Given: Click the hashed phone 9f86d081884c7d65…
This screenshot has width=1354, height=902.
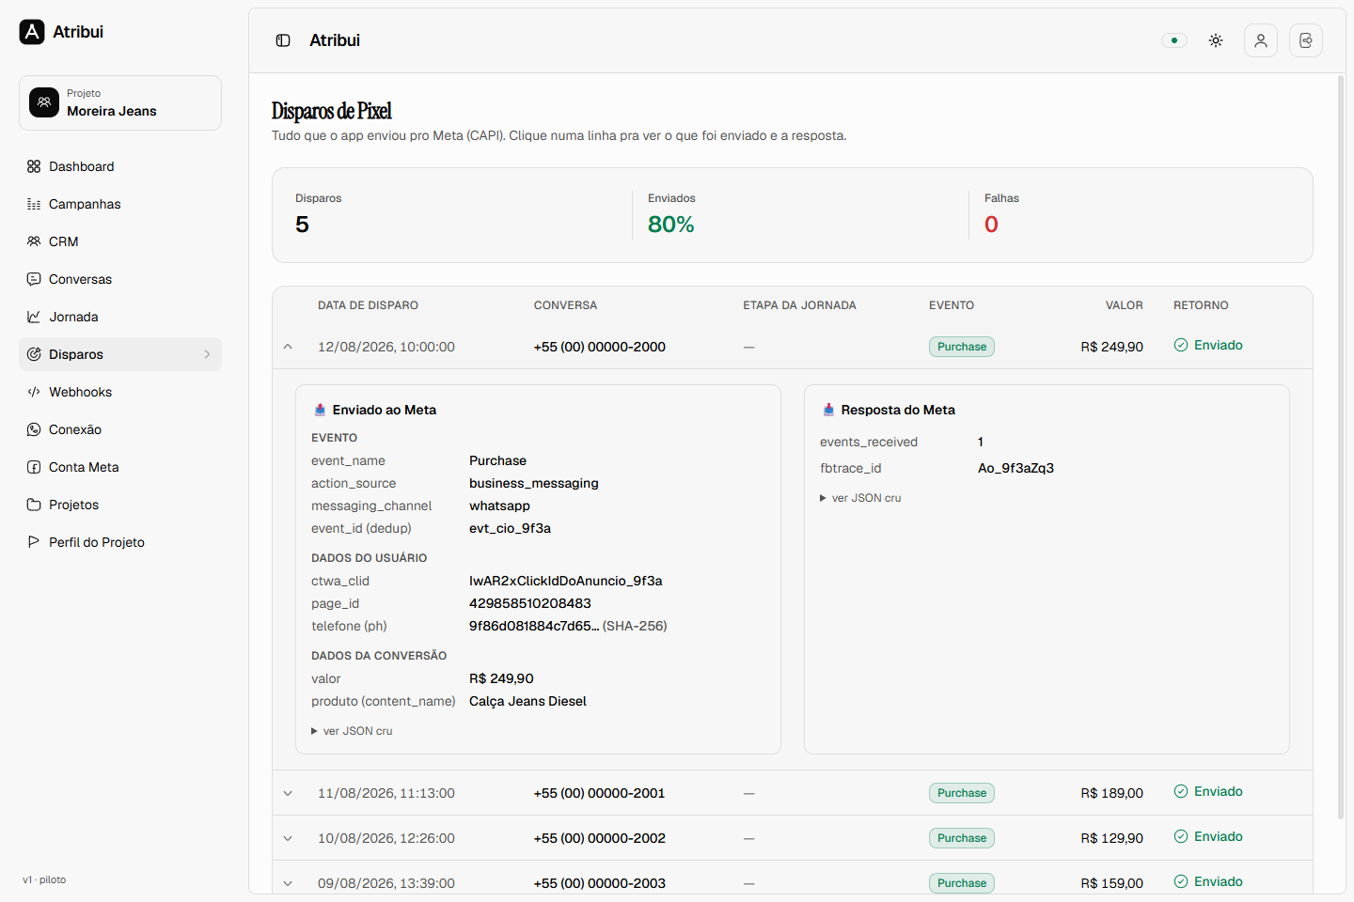Looking at the screenshot, I should (534, 626).
